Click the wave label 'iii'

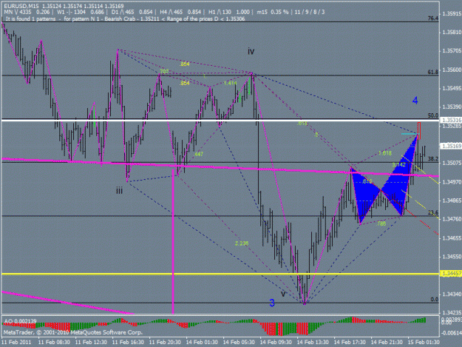pos(119,191)
